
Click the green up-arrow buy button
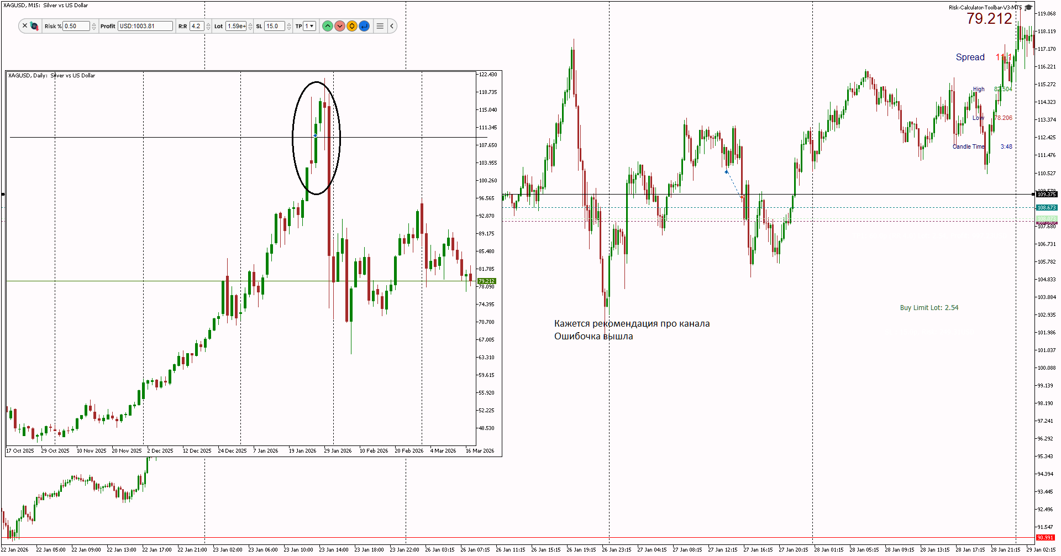328,26
